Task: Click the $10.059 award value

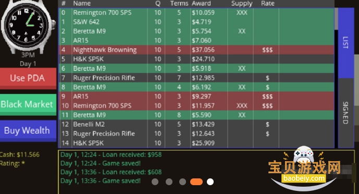Action: [x=203, y=12]
